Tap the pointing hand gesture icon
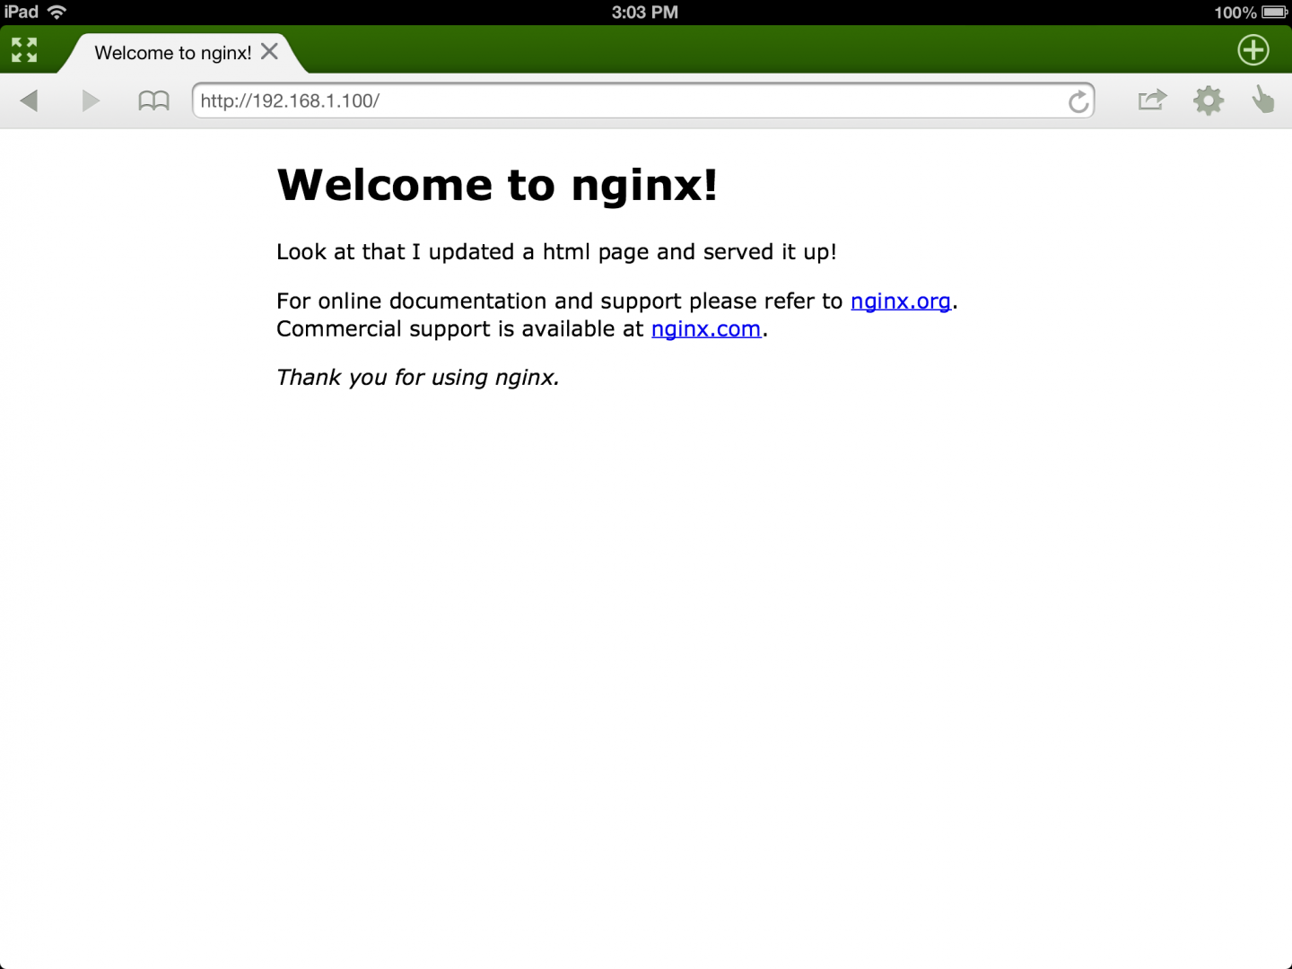Image resolution: width=1292 pixels, height=969 pixels. [x=1263, y=99]
